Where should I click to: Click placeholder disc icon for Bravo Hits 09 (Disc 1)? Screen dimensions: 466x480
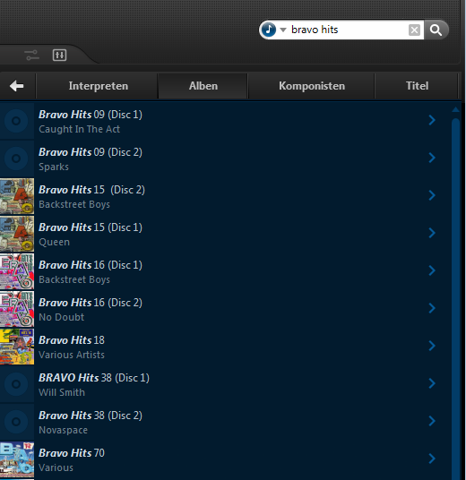click(x=17, y=121)
